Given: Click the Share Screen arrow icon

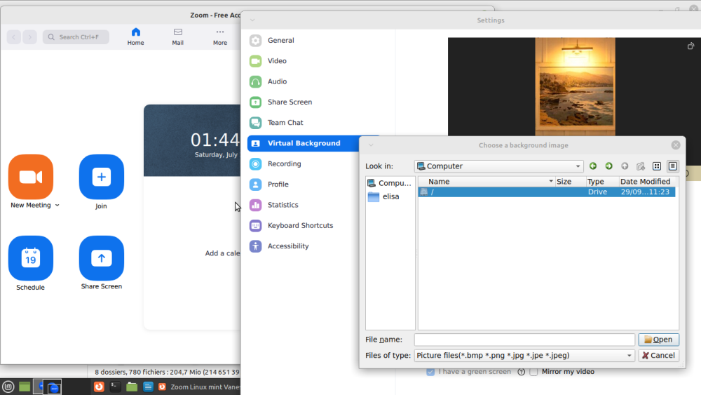Looking at the screenshot, I should 102,258.
